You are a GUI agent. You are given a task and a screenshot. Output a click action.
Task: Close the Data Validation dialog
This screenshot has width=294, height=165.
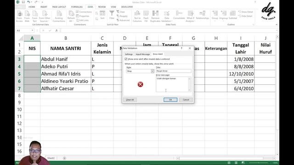click(190, 48)
